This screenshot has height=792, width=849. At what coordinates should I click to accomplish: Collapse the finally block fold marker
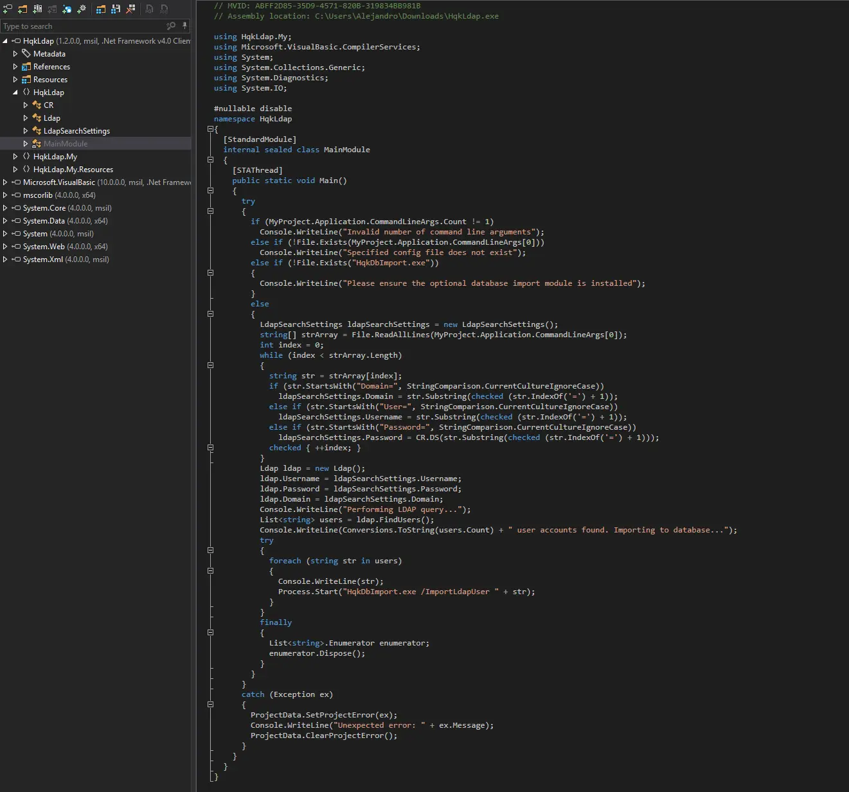tap(210, 633)
